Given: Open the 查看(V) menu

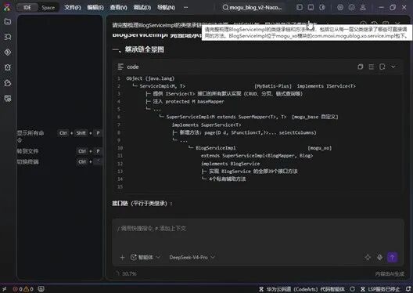Looking at the screenshot, I should point(119,8).
